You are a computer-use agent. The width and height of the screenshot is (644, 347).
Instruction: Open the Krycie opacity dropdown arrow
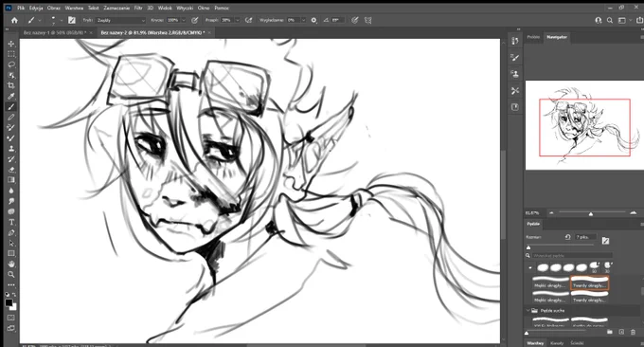pos(183,20)
